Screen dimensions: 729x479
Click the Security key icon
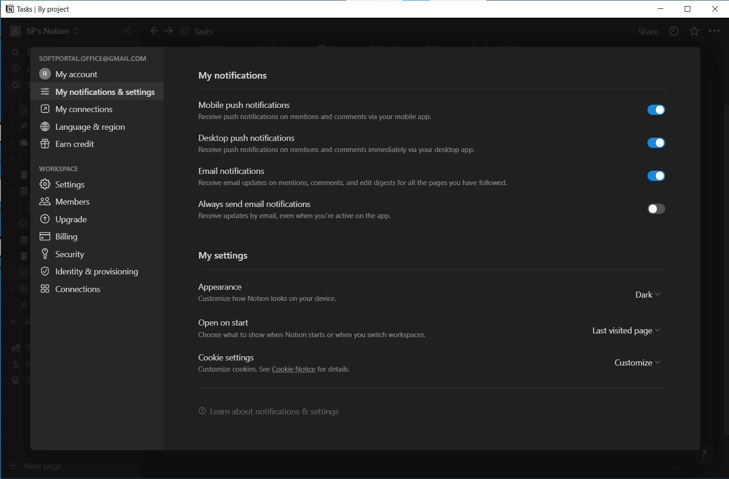tap(45, 254)
